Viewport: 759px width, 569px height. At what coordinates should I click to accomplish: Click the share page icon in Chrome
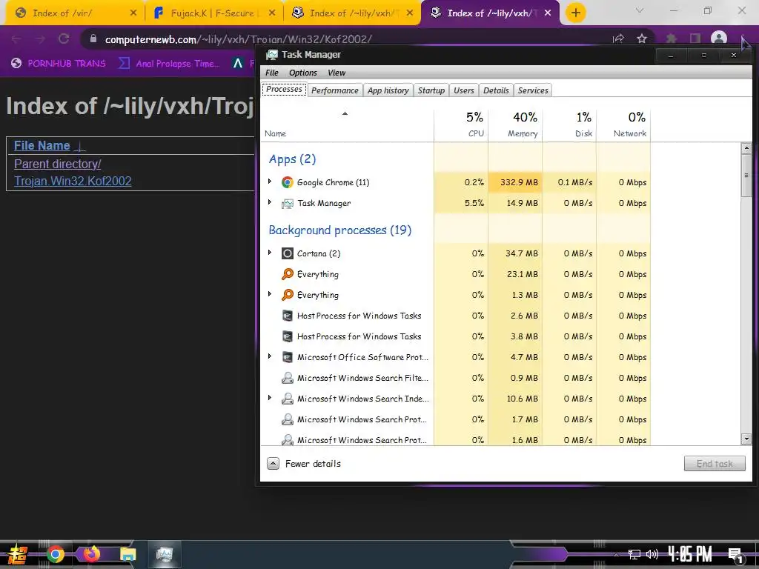[618, 39]
